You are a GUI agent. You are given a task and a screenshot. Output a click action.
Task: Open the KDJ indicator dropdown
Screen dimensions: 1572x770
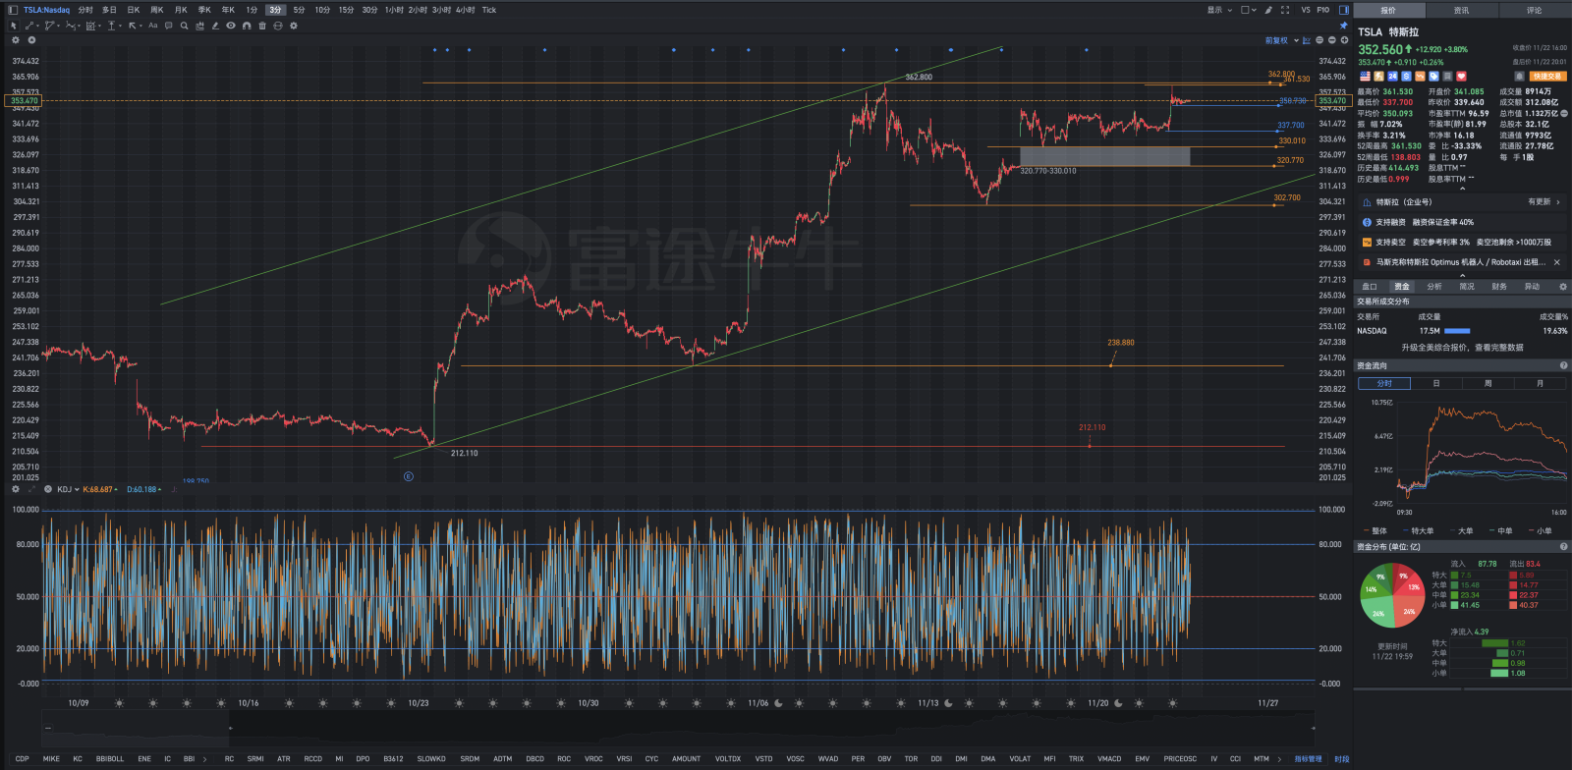click(69, 489)
